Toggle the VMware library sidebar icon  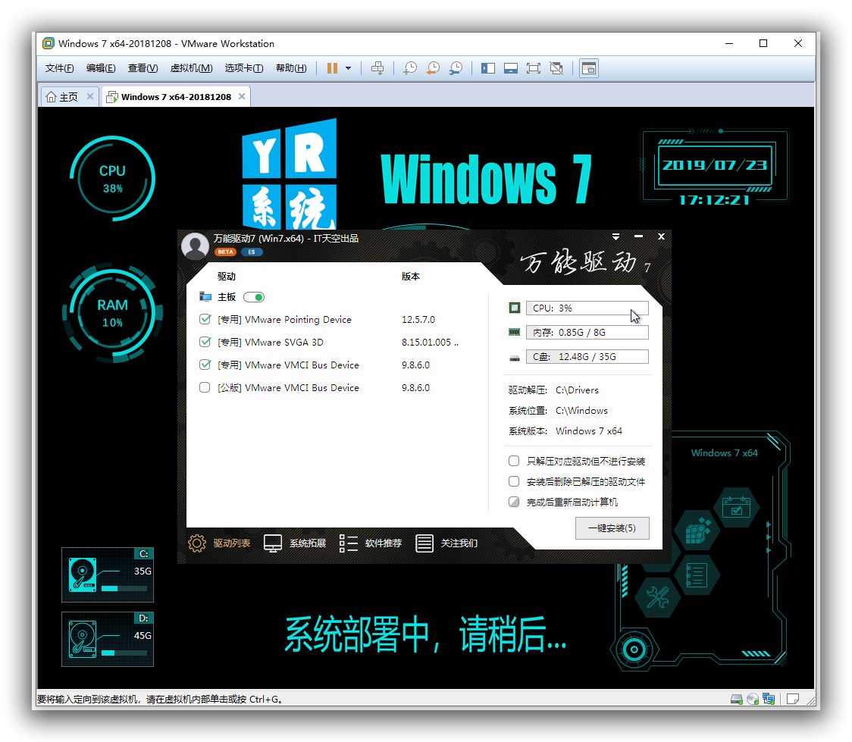pyautogui.click(x=488, y=68)
